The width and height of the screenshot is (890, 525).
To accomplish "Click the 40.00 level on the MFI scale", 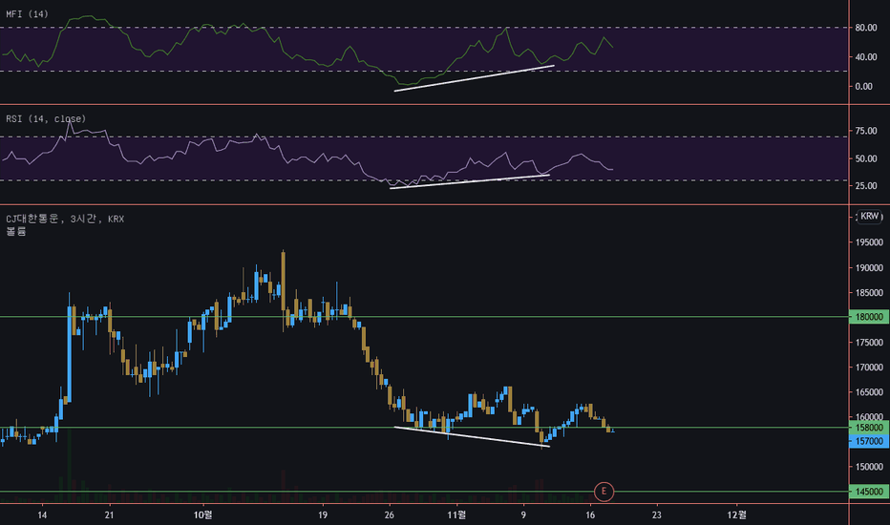I will (x=866, y=57).
